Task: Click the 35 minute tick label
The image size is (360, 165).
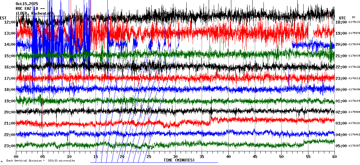Action: pyautogui.click(x=202, y=156)
